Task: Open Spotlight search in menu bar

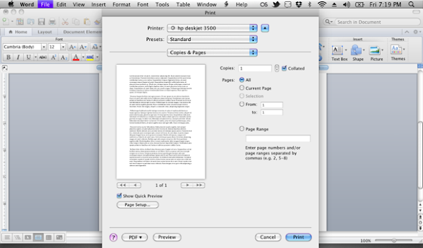Action: point(411,4)
